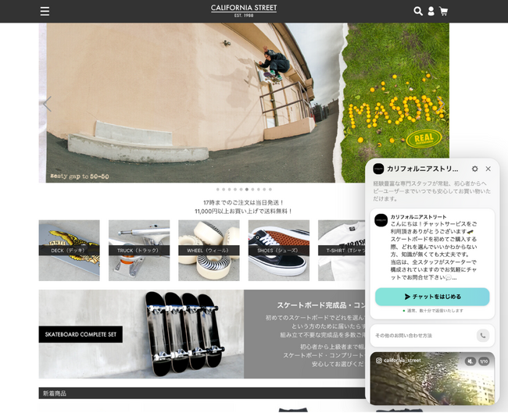508x413 pixels.
Task: Click the search magnifier icon
Action: coord(418,11)
